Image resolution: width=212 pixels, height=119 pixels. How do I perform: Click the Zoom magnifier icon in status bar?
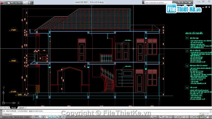(163, 117)
